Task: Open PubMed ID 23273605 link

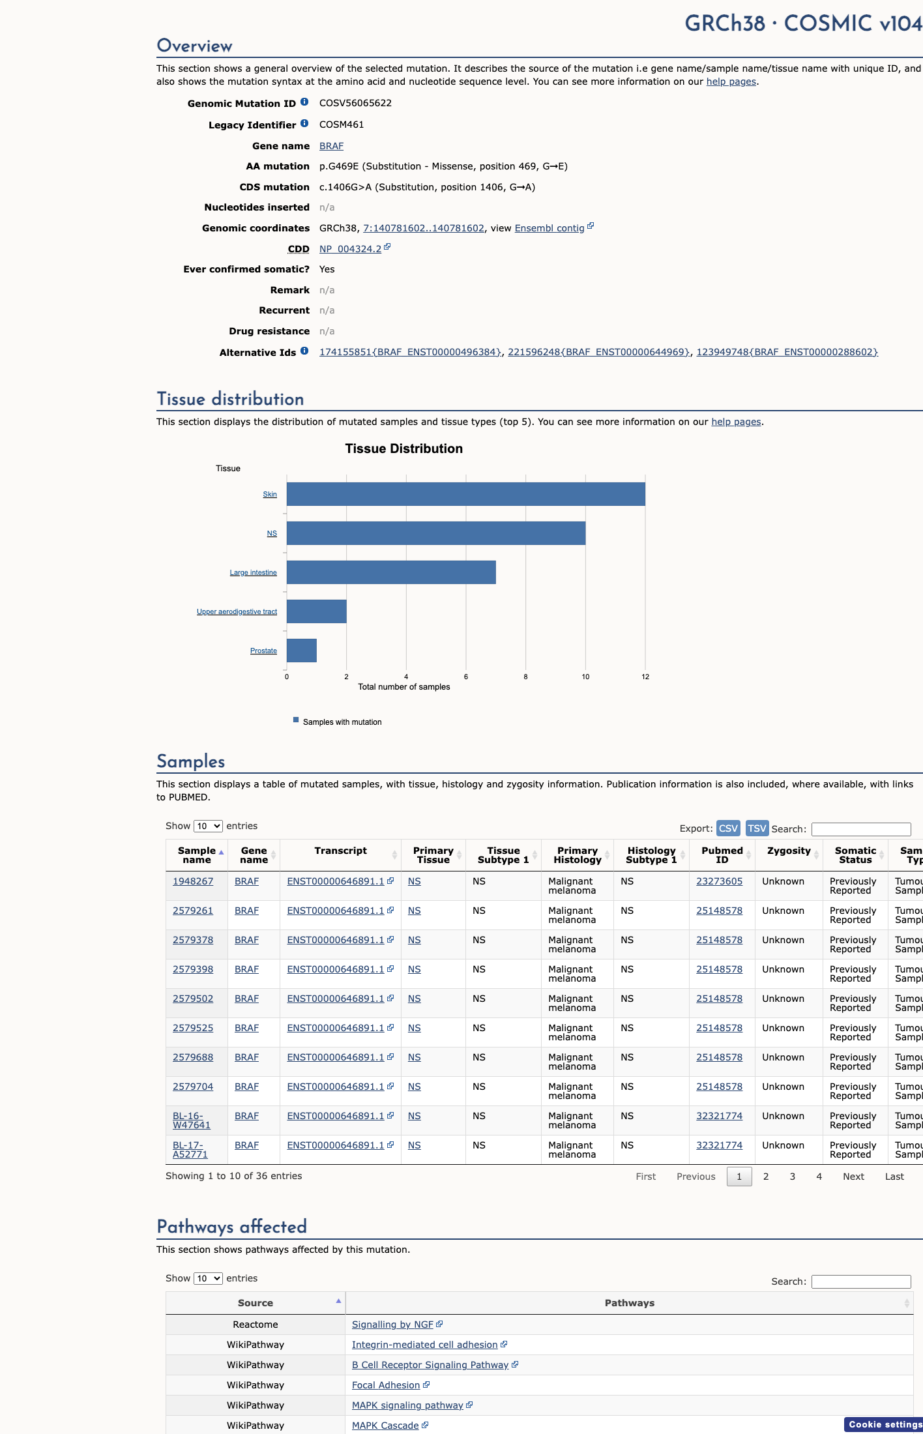Action: pos(719,881)
